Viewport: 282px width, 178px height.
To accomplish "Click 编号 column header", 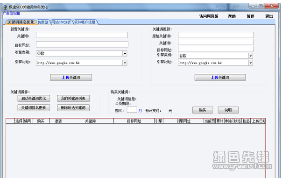I will coord(28,121).
